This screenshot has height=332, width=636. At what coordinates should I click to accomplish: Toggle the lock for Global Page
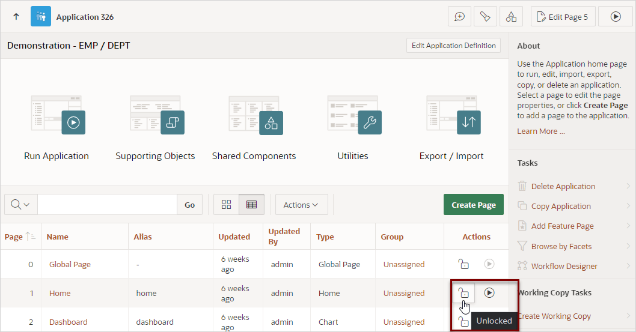click(463, 264)
